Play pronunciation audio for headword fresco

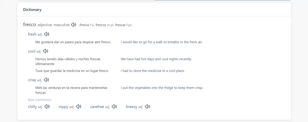coord(74,25)
